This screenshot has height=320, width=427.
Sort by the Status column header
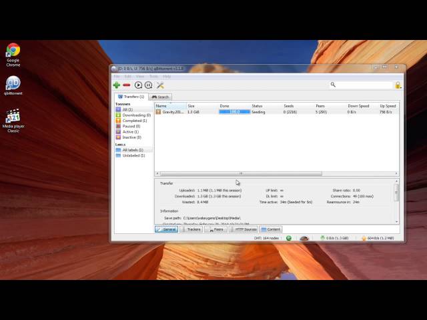(x=266, y=106)
